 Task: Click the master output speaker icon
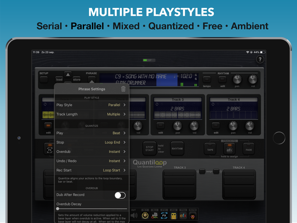point(134,215)
